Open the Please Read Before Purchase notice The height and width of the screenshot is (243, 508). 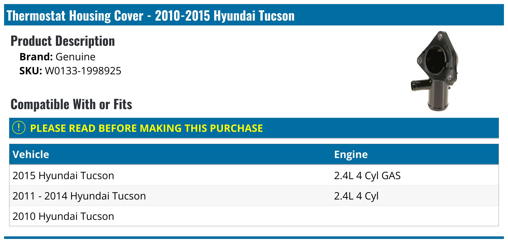pos(146,128)
